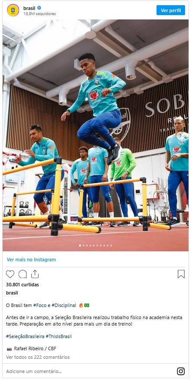
Task: Click #SeleçãoBrasileira hashtag link
Action: 25,336
